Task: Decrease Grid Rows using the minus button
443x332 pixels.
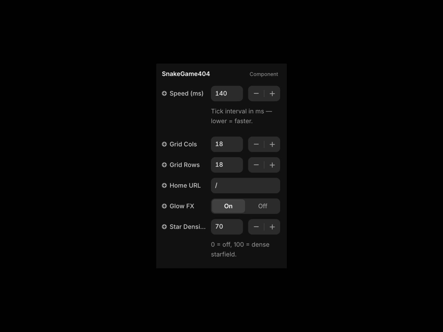Action: click(x=256, y=165)
